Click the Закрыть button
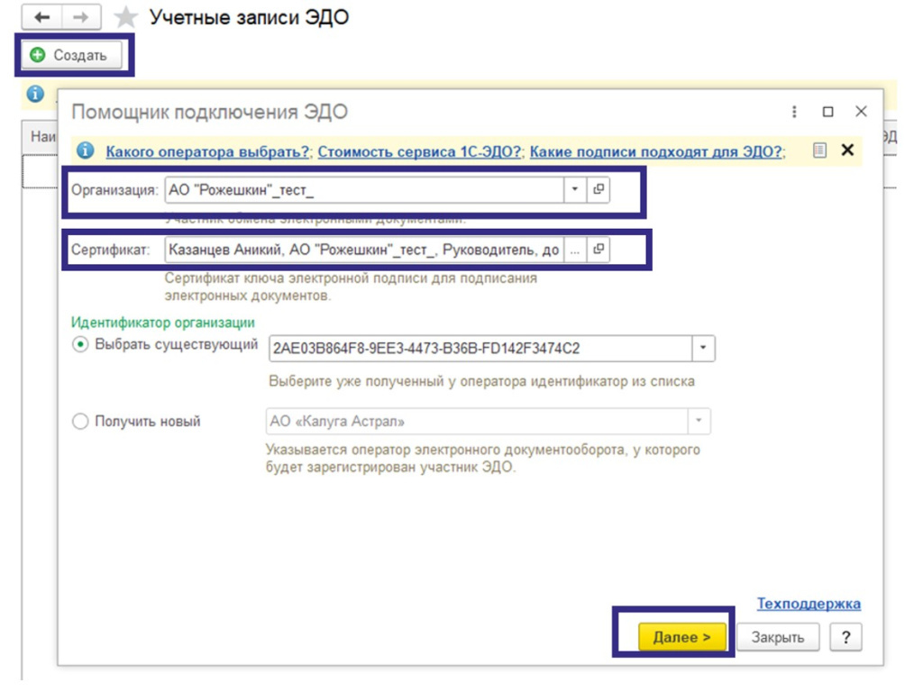This screenshot has height=692, width=923. coord(778,637)
